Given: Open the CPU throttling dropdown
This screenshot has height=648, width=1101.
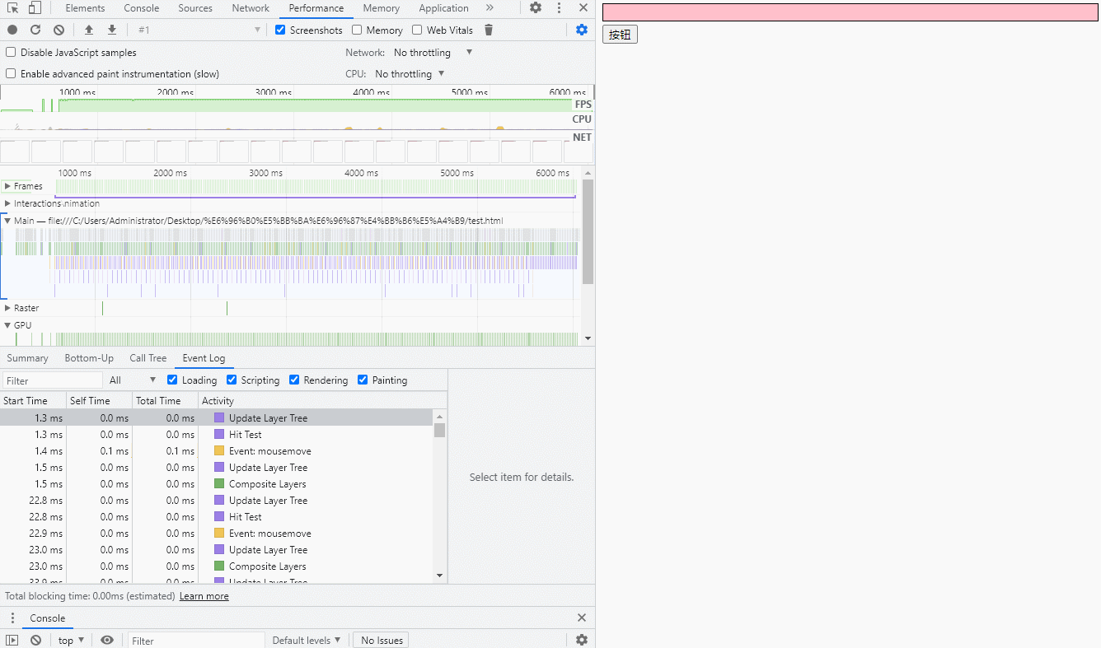Looking at the screenshot, I should (x=410, y=73).
